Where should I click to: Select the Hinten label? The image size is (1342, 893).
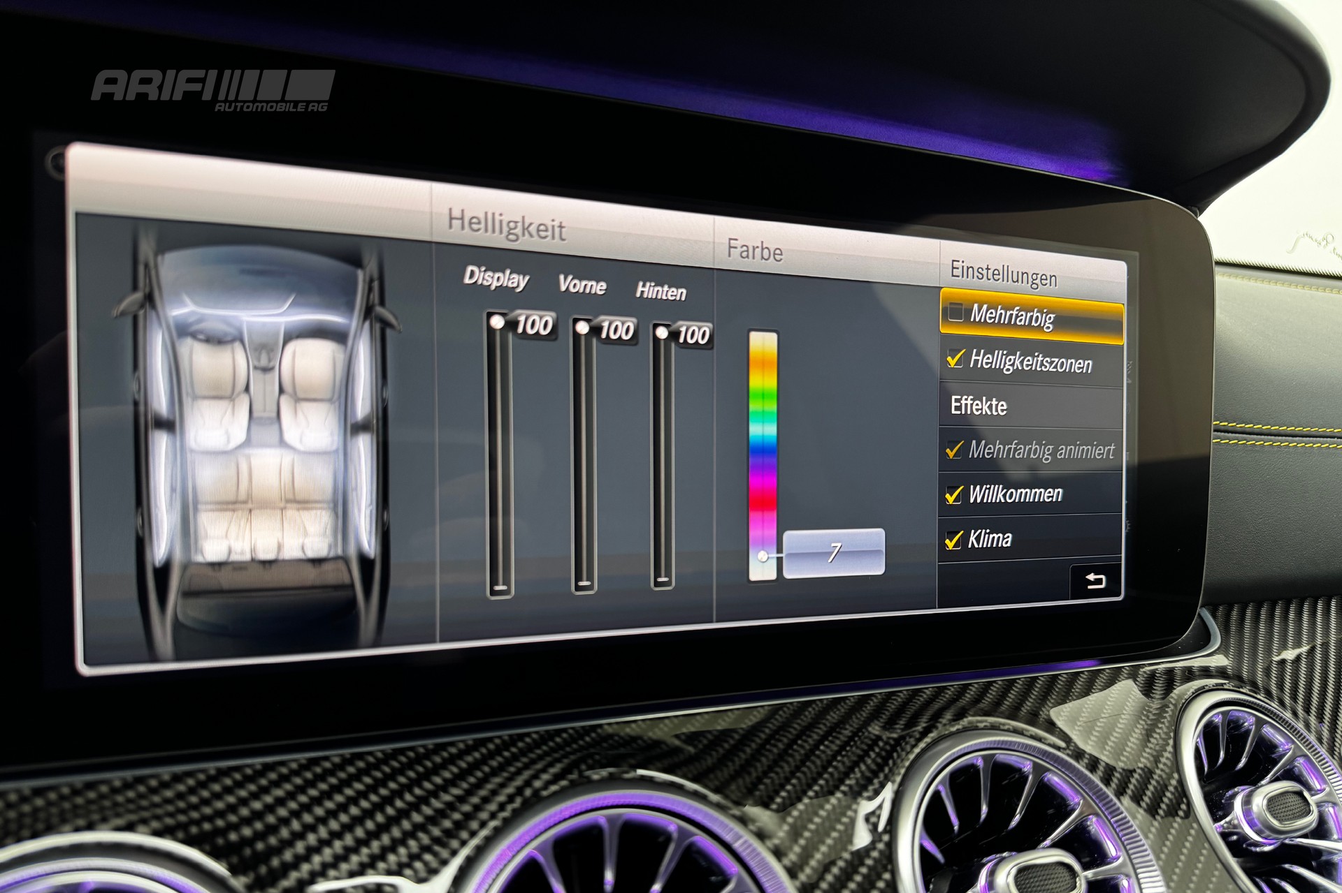click(x=661, y=290)
